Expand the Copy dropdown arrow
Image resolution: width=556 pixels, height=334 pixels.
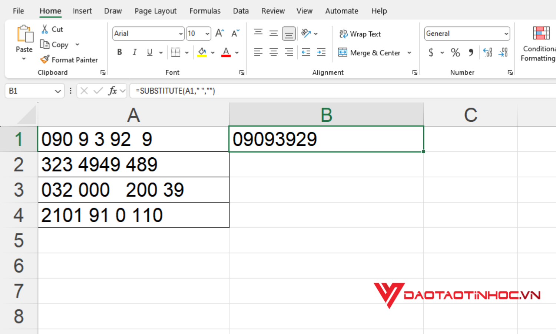77,45
